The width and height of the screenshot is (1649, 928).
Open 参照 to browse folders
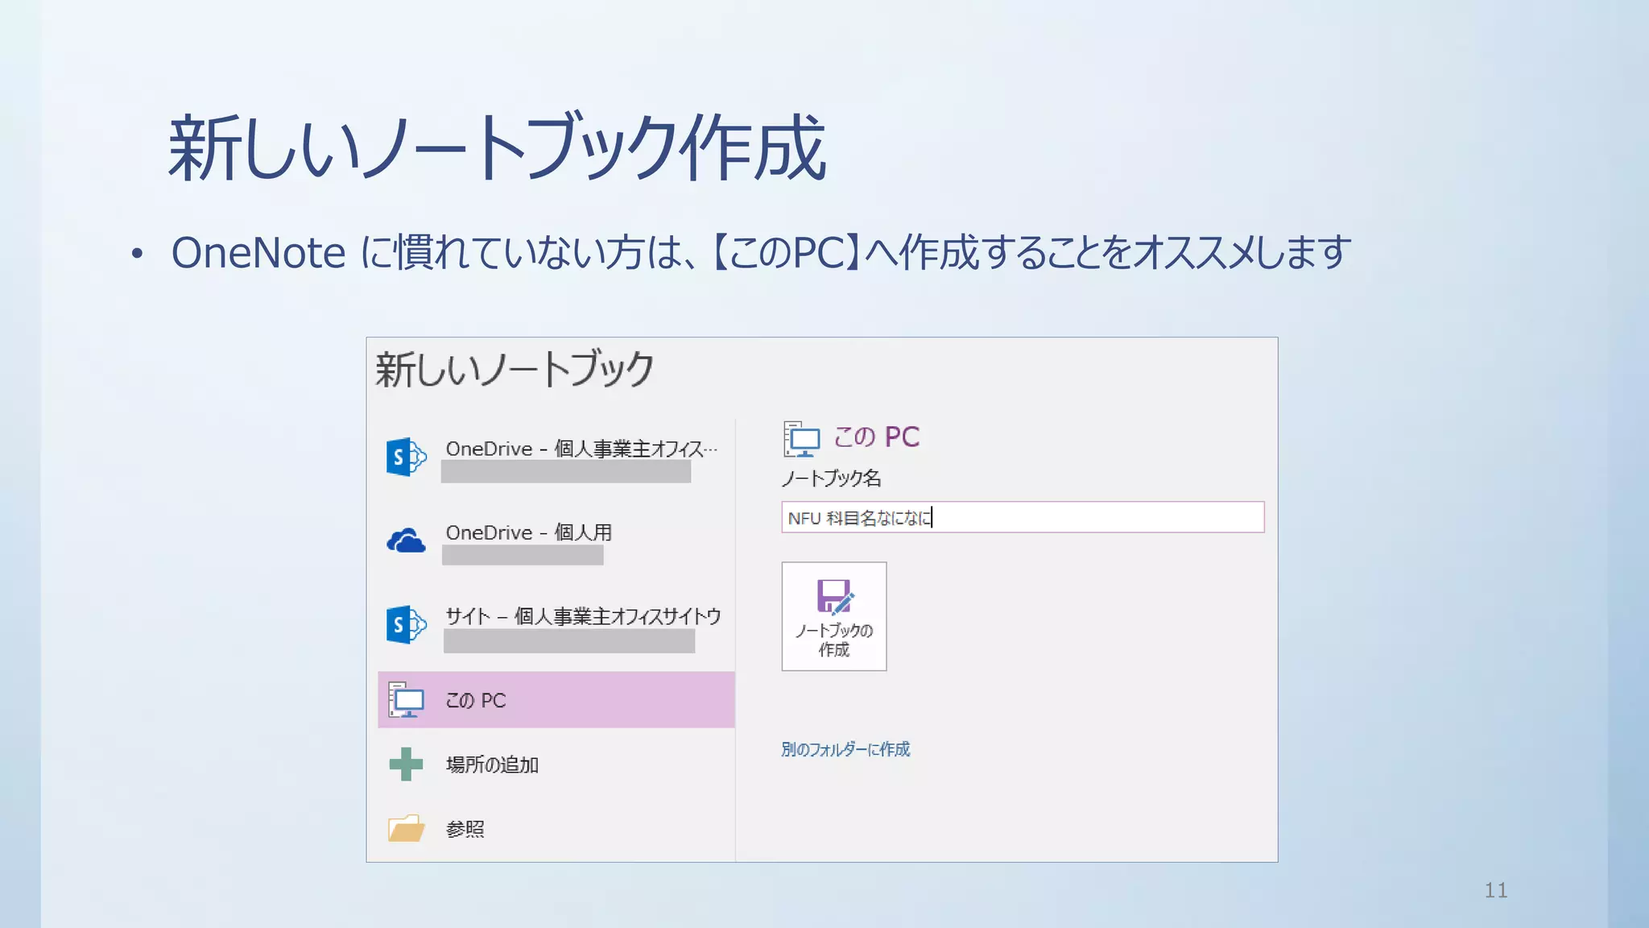[556, 829]
